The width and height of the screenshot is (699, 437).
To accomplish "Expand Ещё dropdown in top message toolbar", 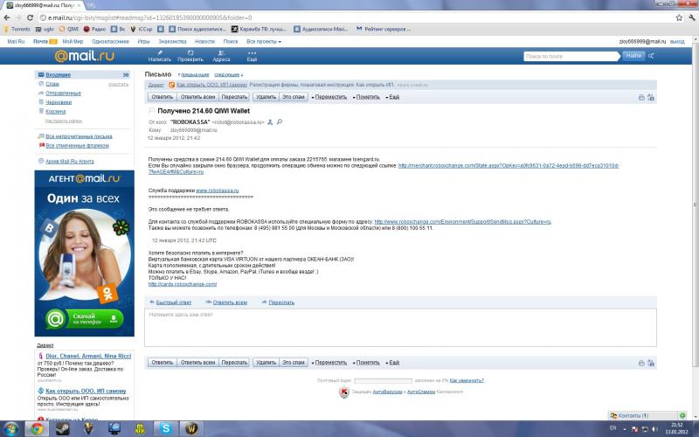I will 392,97.
